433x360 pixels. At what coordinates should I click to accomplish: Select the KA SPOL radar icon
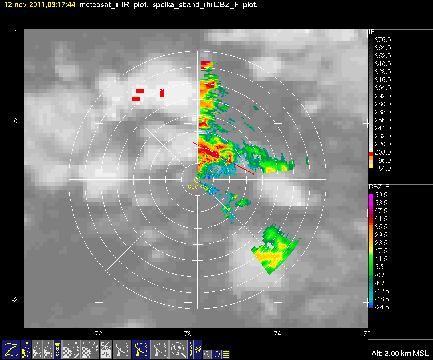(159, 350)
